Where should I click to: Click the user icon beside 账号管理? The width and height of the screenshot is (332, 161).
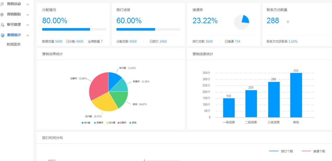(2, 25)
